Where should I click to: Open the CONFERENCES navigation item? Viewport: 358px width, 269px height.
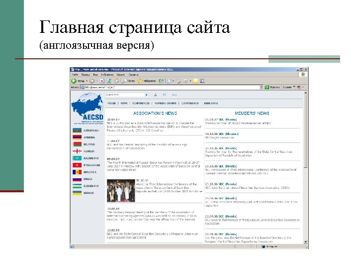coord(141,103)
